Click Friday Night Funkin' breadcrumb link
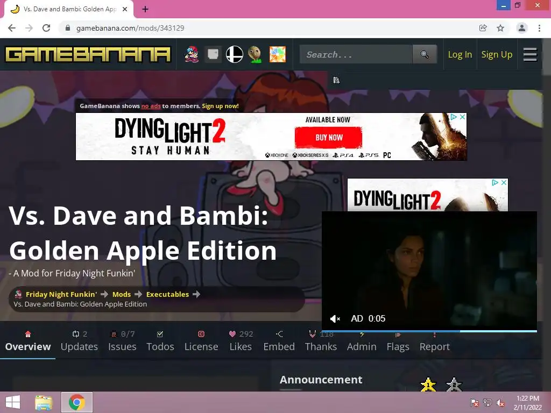The width and height of the screenshot is (551, 413). pos(61,294)
